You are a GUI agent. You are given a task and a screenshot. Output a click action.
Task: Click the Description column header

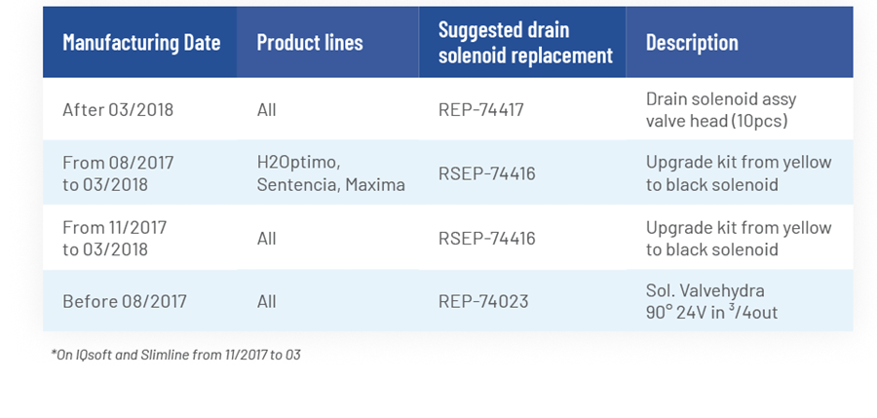[x=692, y=43]
